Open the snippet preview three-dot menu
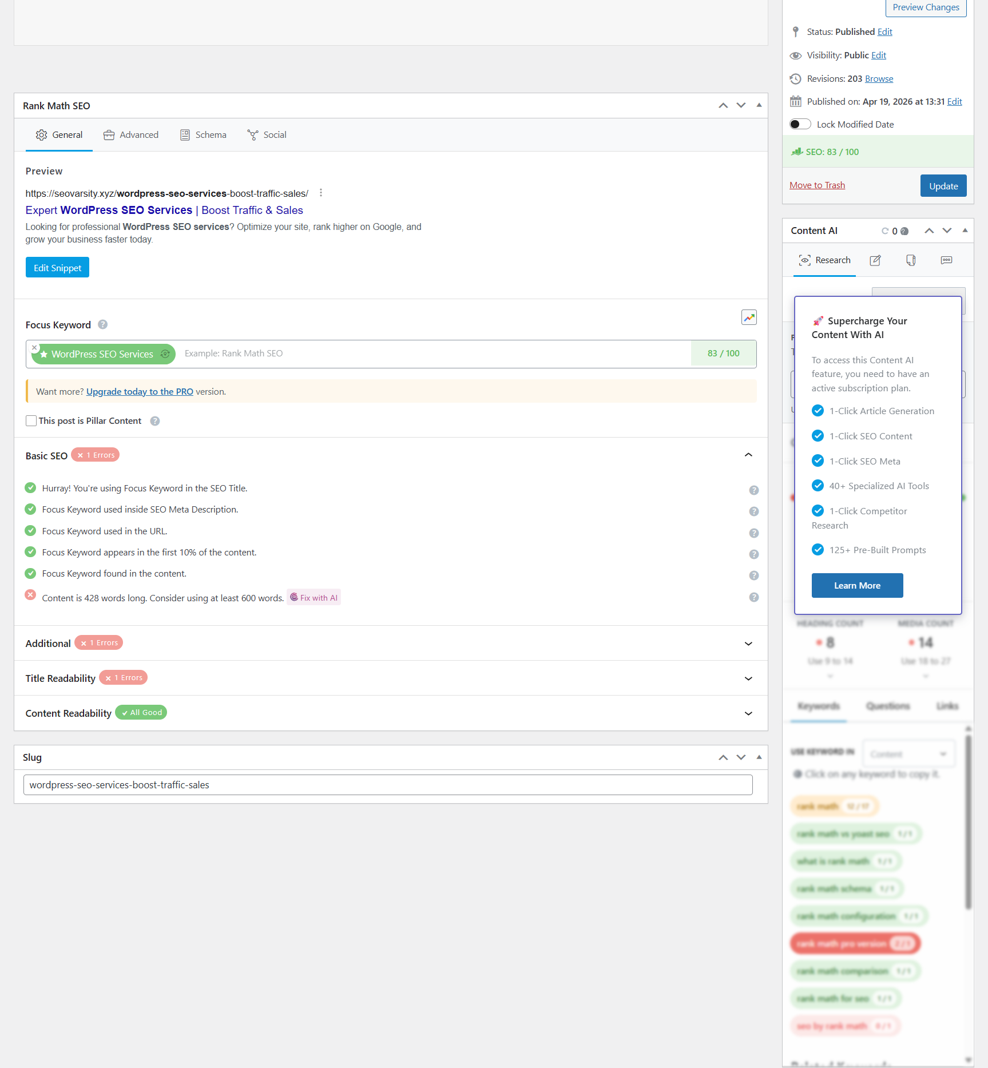 point(321,193)
